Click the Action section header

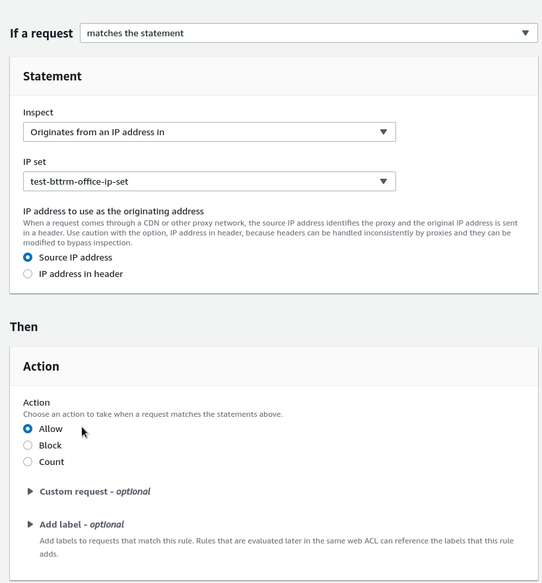click(41, 366)
